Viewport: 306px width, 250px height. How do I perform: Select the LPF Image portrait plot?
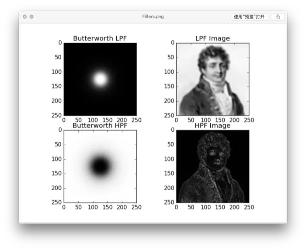(213, 79)
